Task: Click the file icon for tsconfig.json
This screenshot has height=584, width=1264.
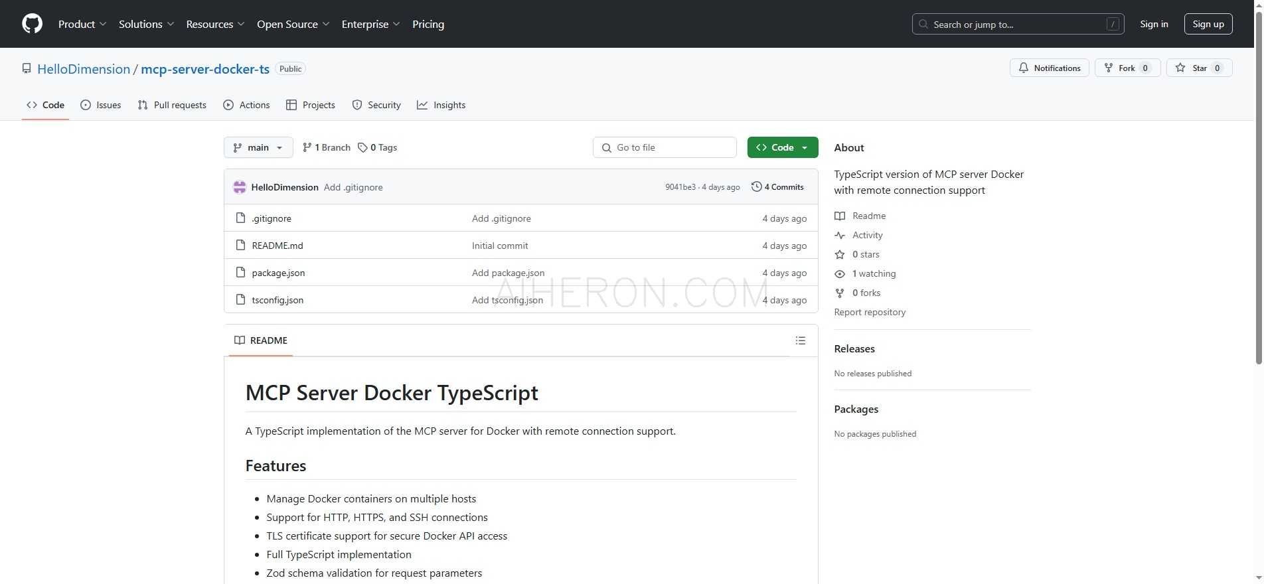Action: pos(241,299)
